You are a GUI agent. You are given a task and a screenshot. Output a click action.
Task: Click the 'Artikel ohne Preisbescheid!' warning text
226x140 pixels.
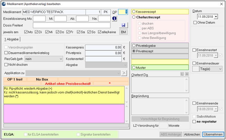(x=68, y=84)
